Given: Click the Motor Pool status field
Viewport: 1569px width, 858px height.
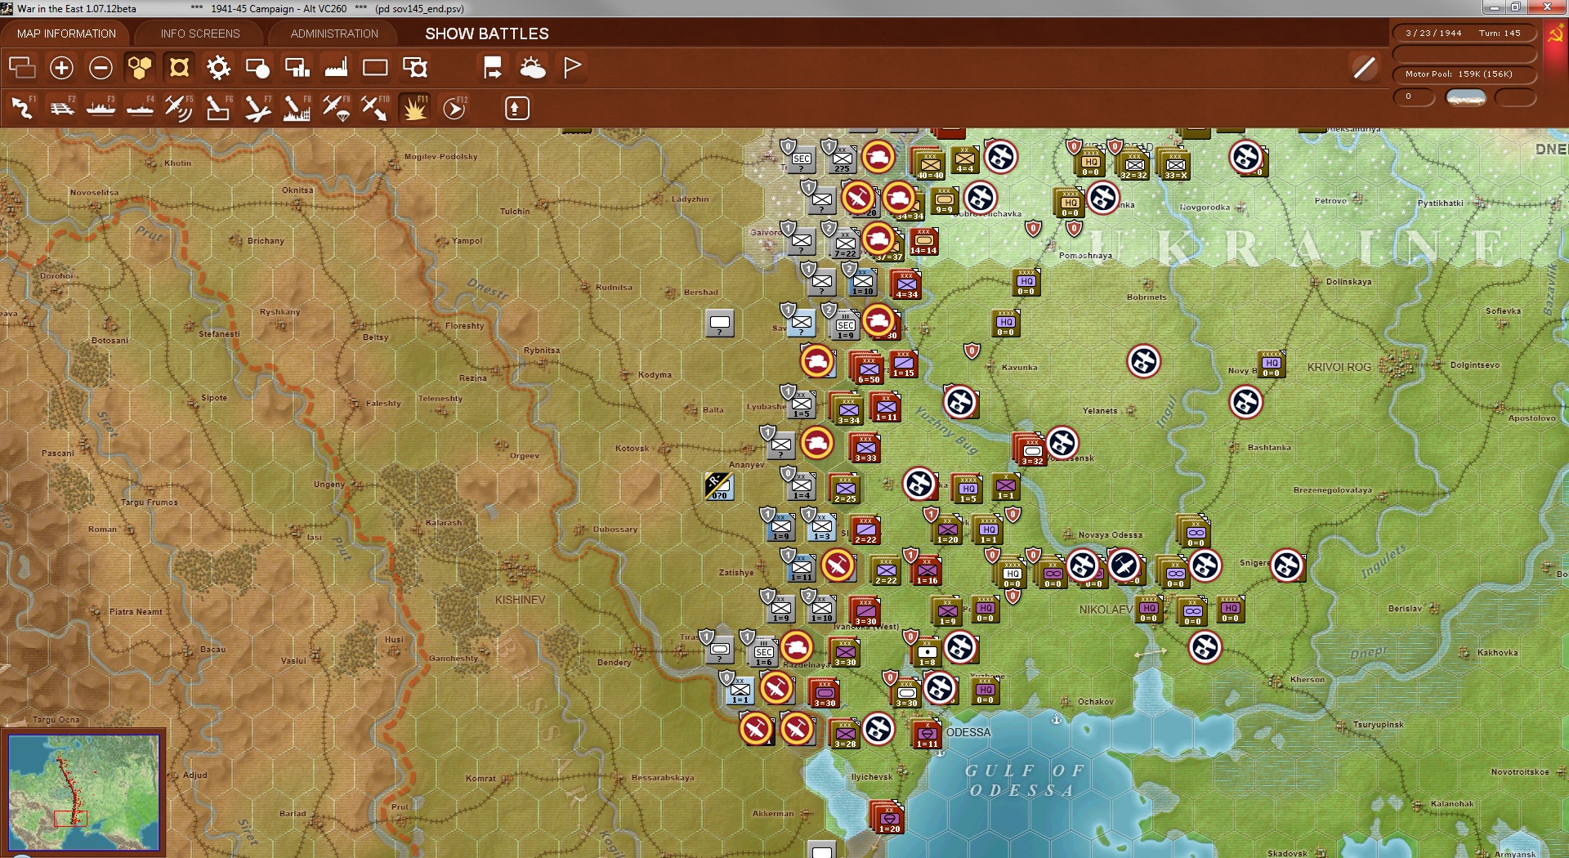Looking at the screenshot, I should click(1464, 74).
